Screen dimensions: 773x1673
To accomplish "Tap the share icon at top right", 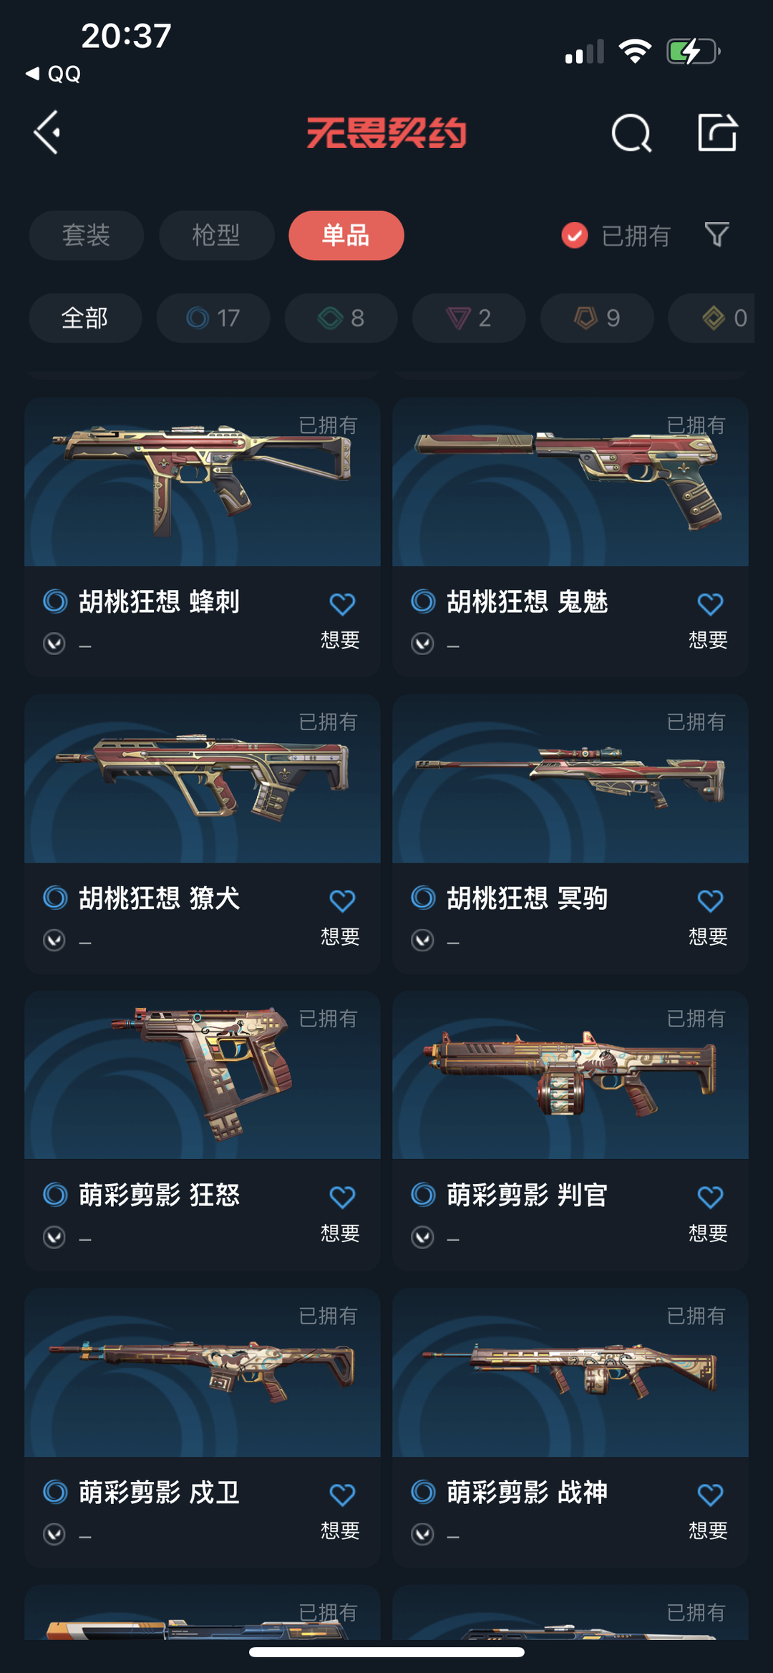I will coord(717,132).
